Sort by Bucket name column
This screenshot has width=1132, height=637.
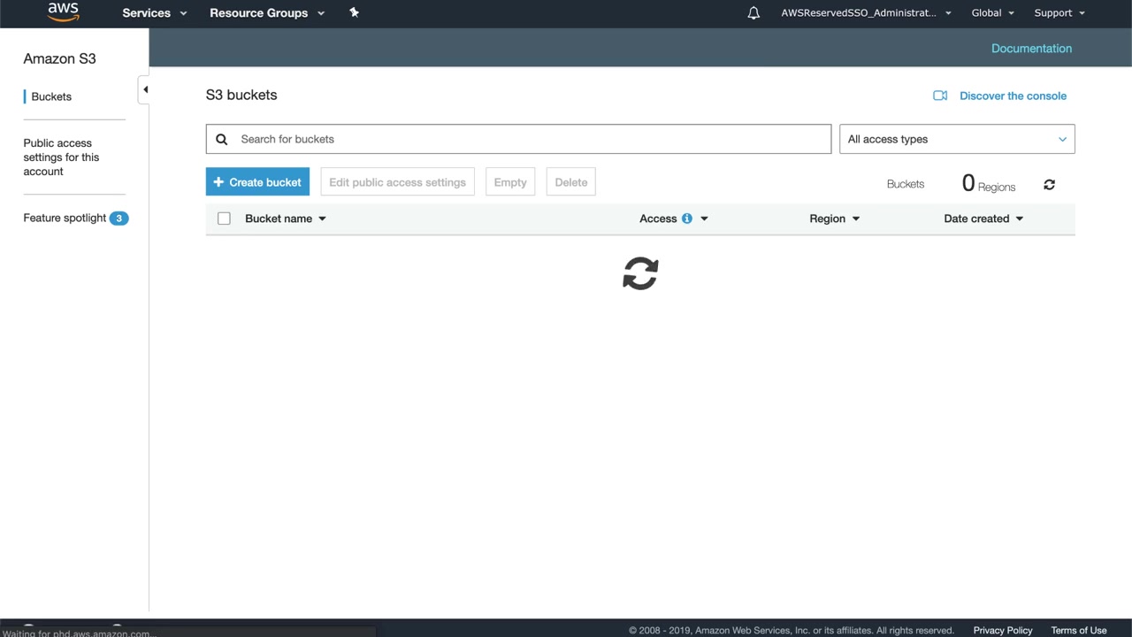(x=286, y=219)
